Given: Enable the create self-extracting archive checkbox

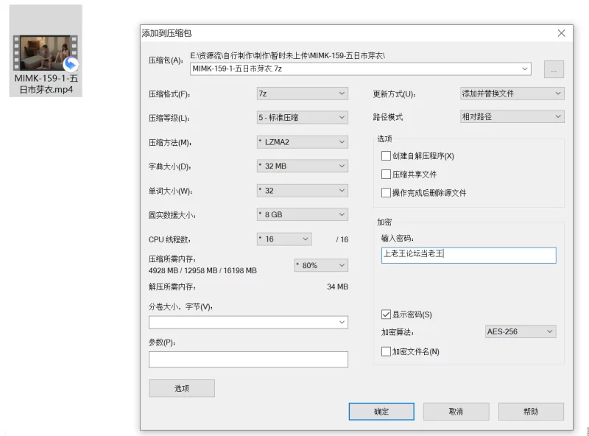Looking at the screenshot, I should point(387,156).
